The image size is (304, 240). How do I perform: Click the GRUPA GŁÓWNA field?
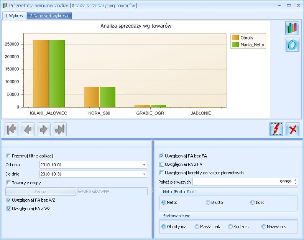pos(112,192)
